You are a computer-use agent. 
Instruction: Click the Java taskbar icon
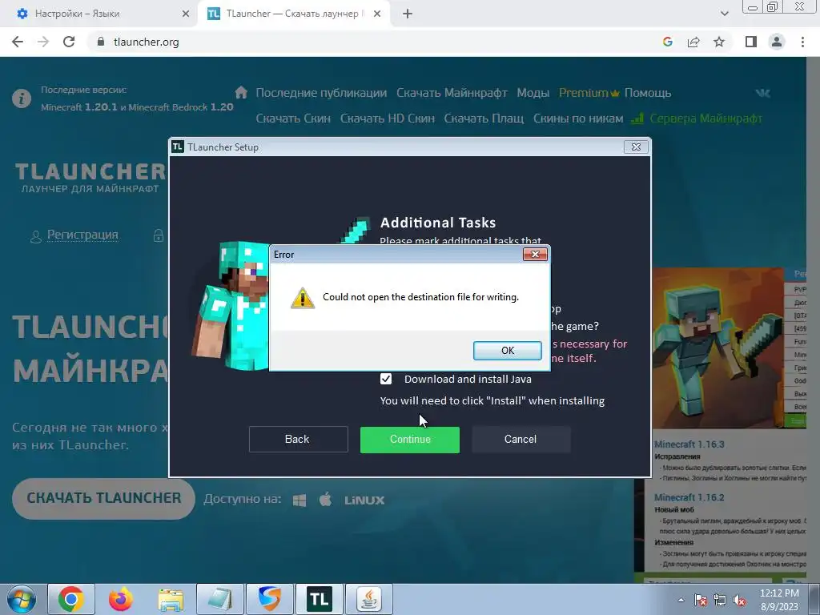(x=369, y=599)
